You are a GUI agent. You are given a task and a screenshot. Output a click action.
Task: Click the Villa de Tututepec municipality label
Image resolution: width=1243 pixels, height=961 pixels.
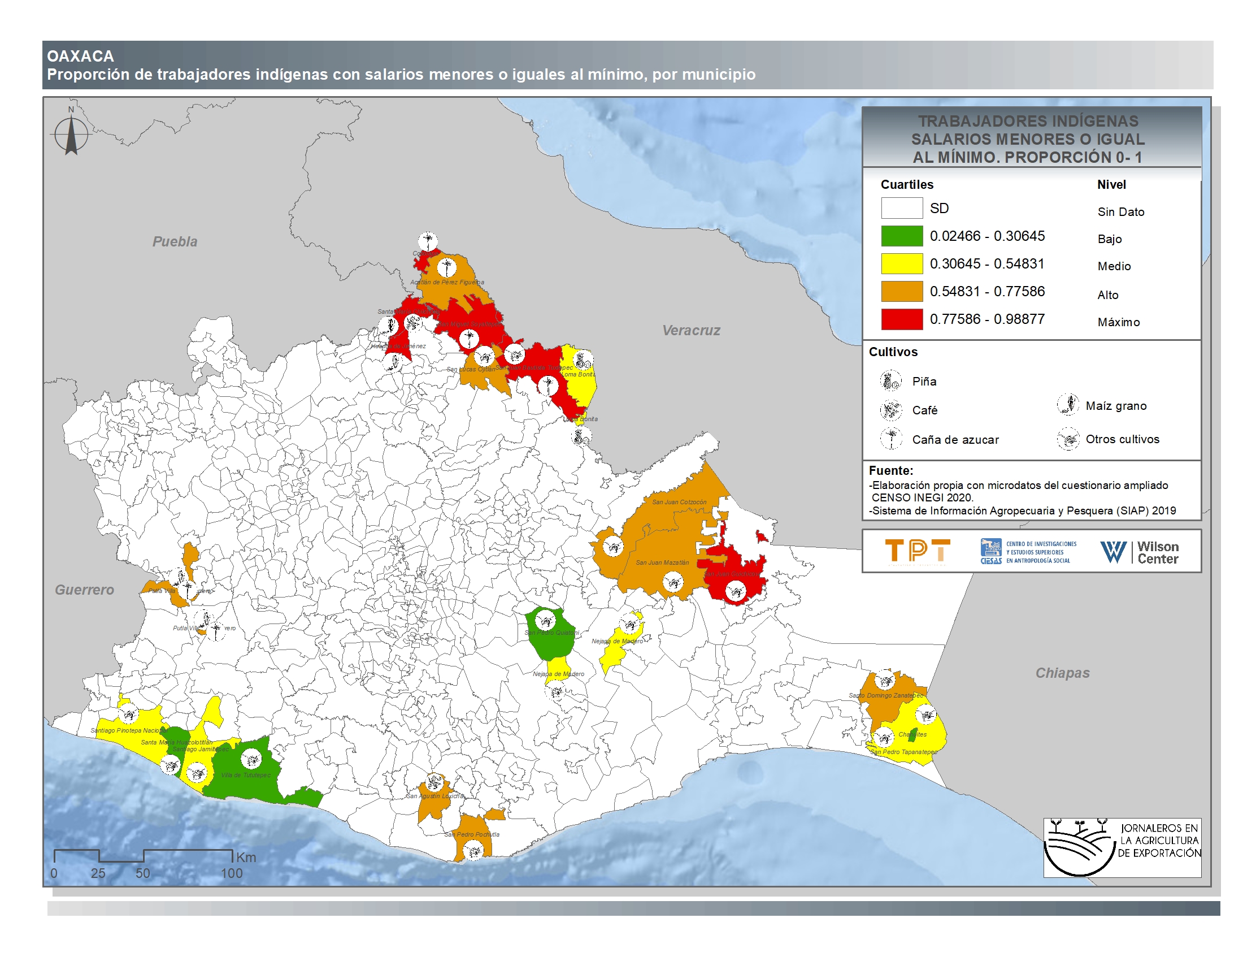point(245,775)
